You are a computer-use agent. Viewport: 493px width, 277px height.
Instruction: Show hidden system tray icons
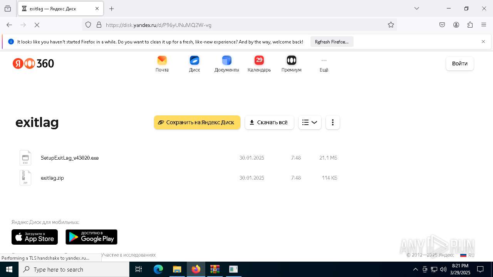point(415,269)
